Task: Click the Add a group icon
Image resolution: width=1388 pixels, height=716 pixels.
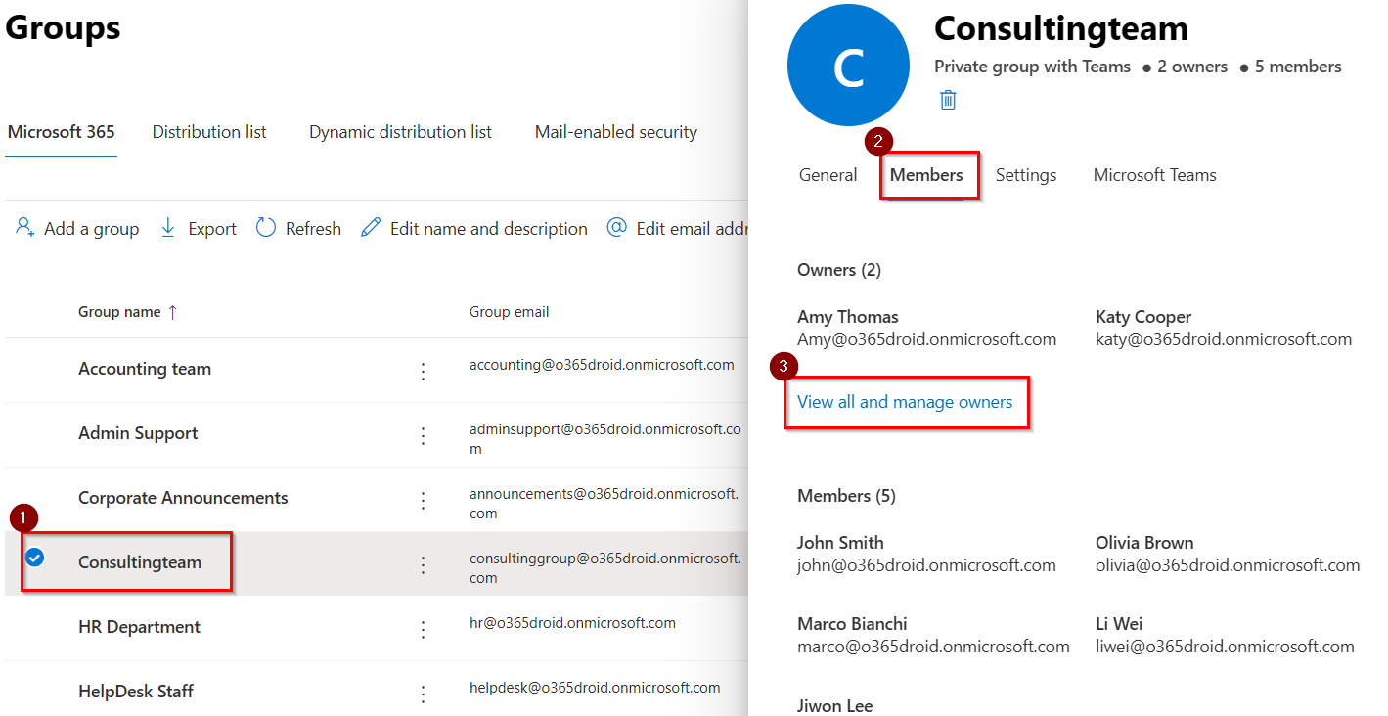Action: coord(23,227)
